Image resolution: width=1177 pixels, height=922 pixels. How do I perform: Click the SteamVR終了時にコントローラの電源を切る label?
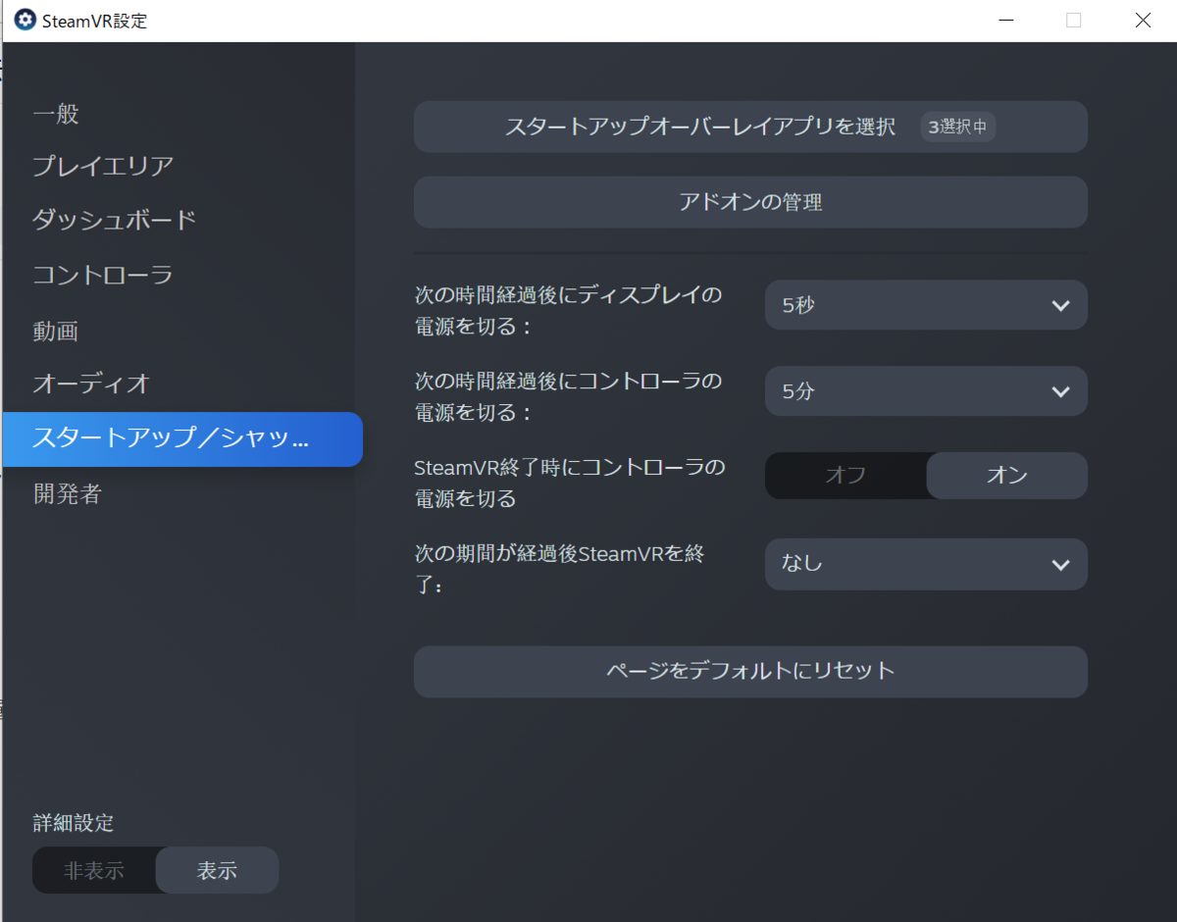click(x=570, y=483)
